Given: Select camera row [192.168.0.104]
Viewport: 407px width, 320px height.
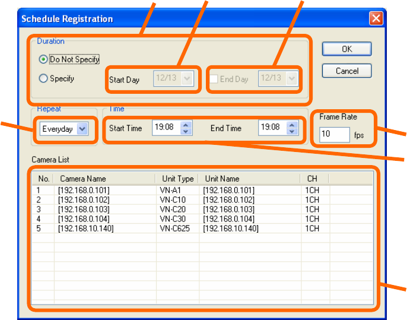Looking at the screenshot, I should click(x=202, y=219).
